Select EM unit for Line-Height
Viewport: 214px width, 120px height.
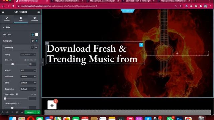pos(35,94)
